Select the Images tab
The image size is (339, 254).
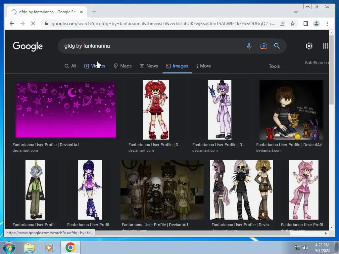177,66
